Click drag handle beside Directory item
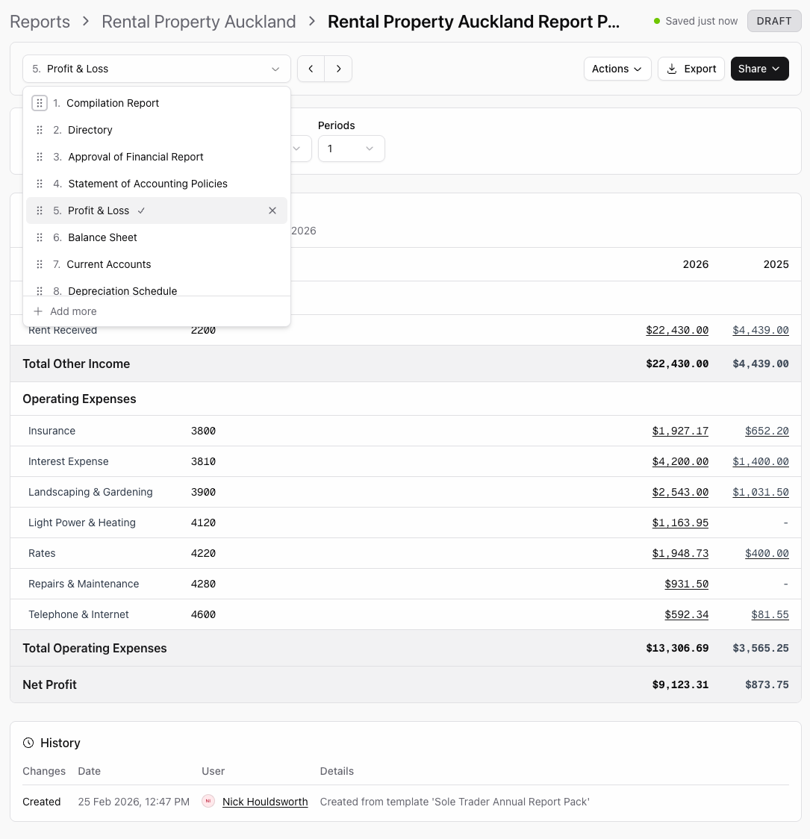This screenshot has width=810, height=839. click(40, 130)
